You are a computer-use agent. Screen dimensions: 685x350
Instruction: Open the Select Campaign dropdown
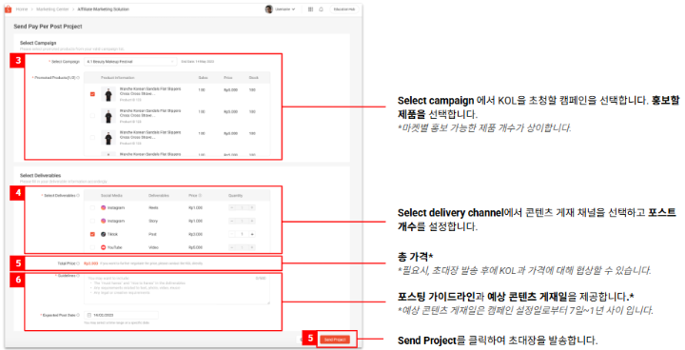point(130,62)
